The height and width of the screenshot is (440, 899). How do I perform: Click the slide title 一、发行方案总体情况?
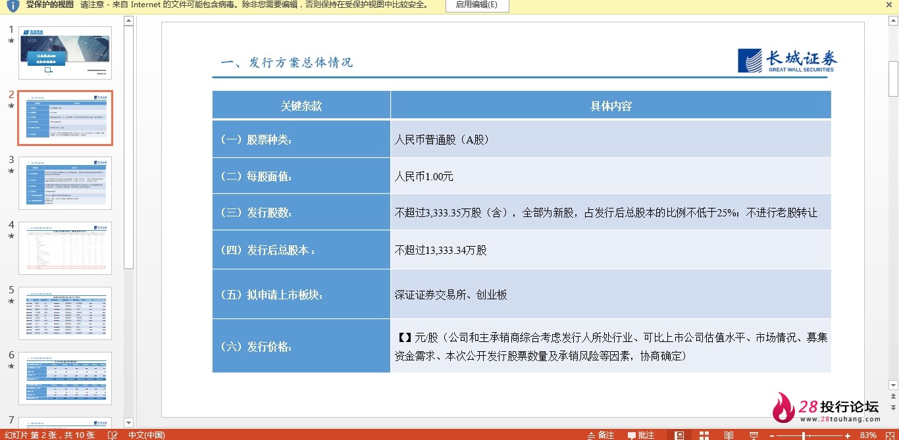point(287,62)
